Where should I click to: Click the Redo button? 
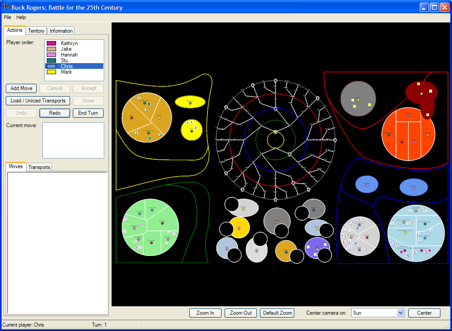(x=55, y=113)
